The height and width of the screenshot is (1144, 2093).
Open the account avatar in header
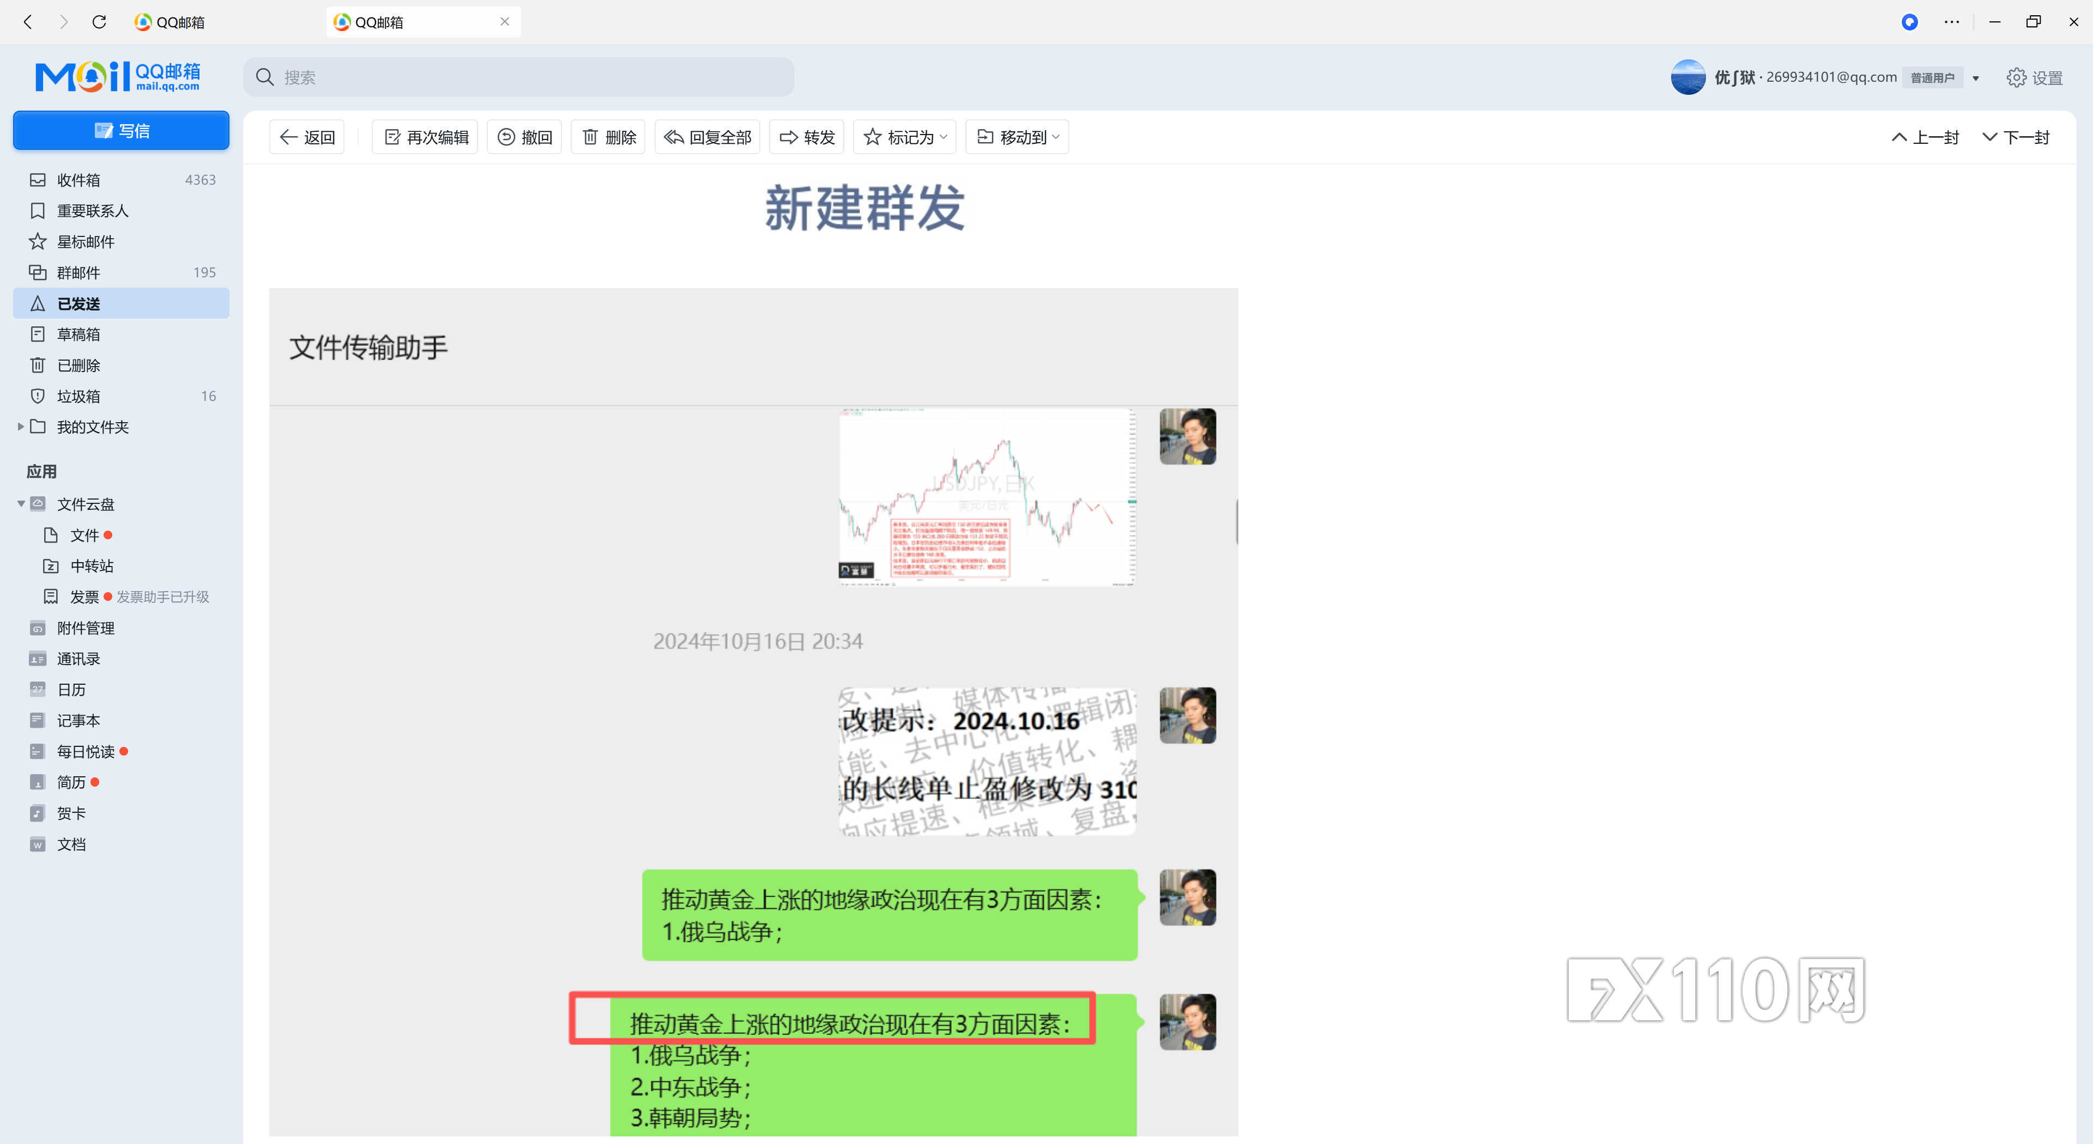tap(1687, 77)
